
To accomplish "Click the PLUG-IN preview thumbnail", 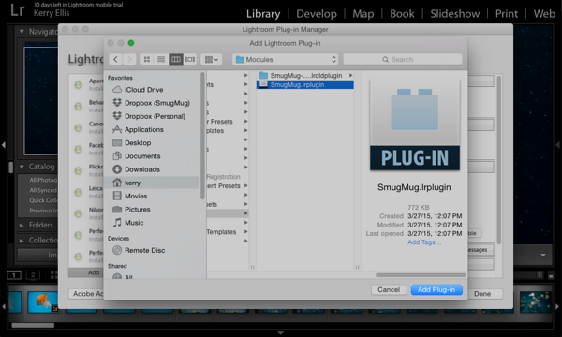I will point(415,125).
